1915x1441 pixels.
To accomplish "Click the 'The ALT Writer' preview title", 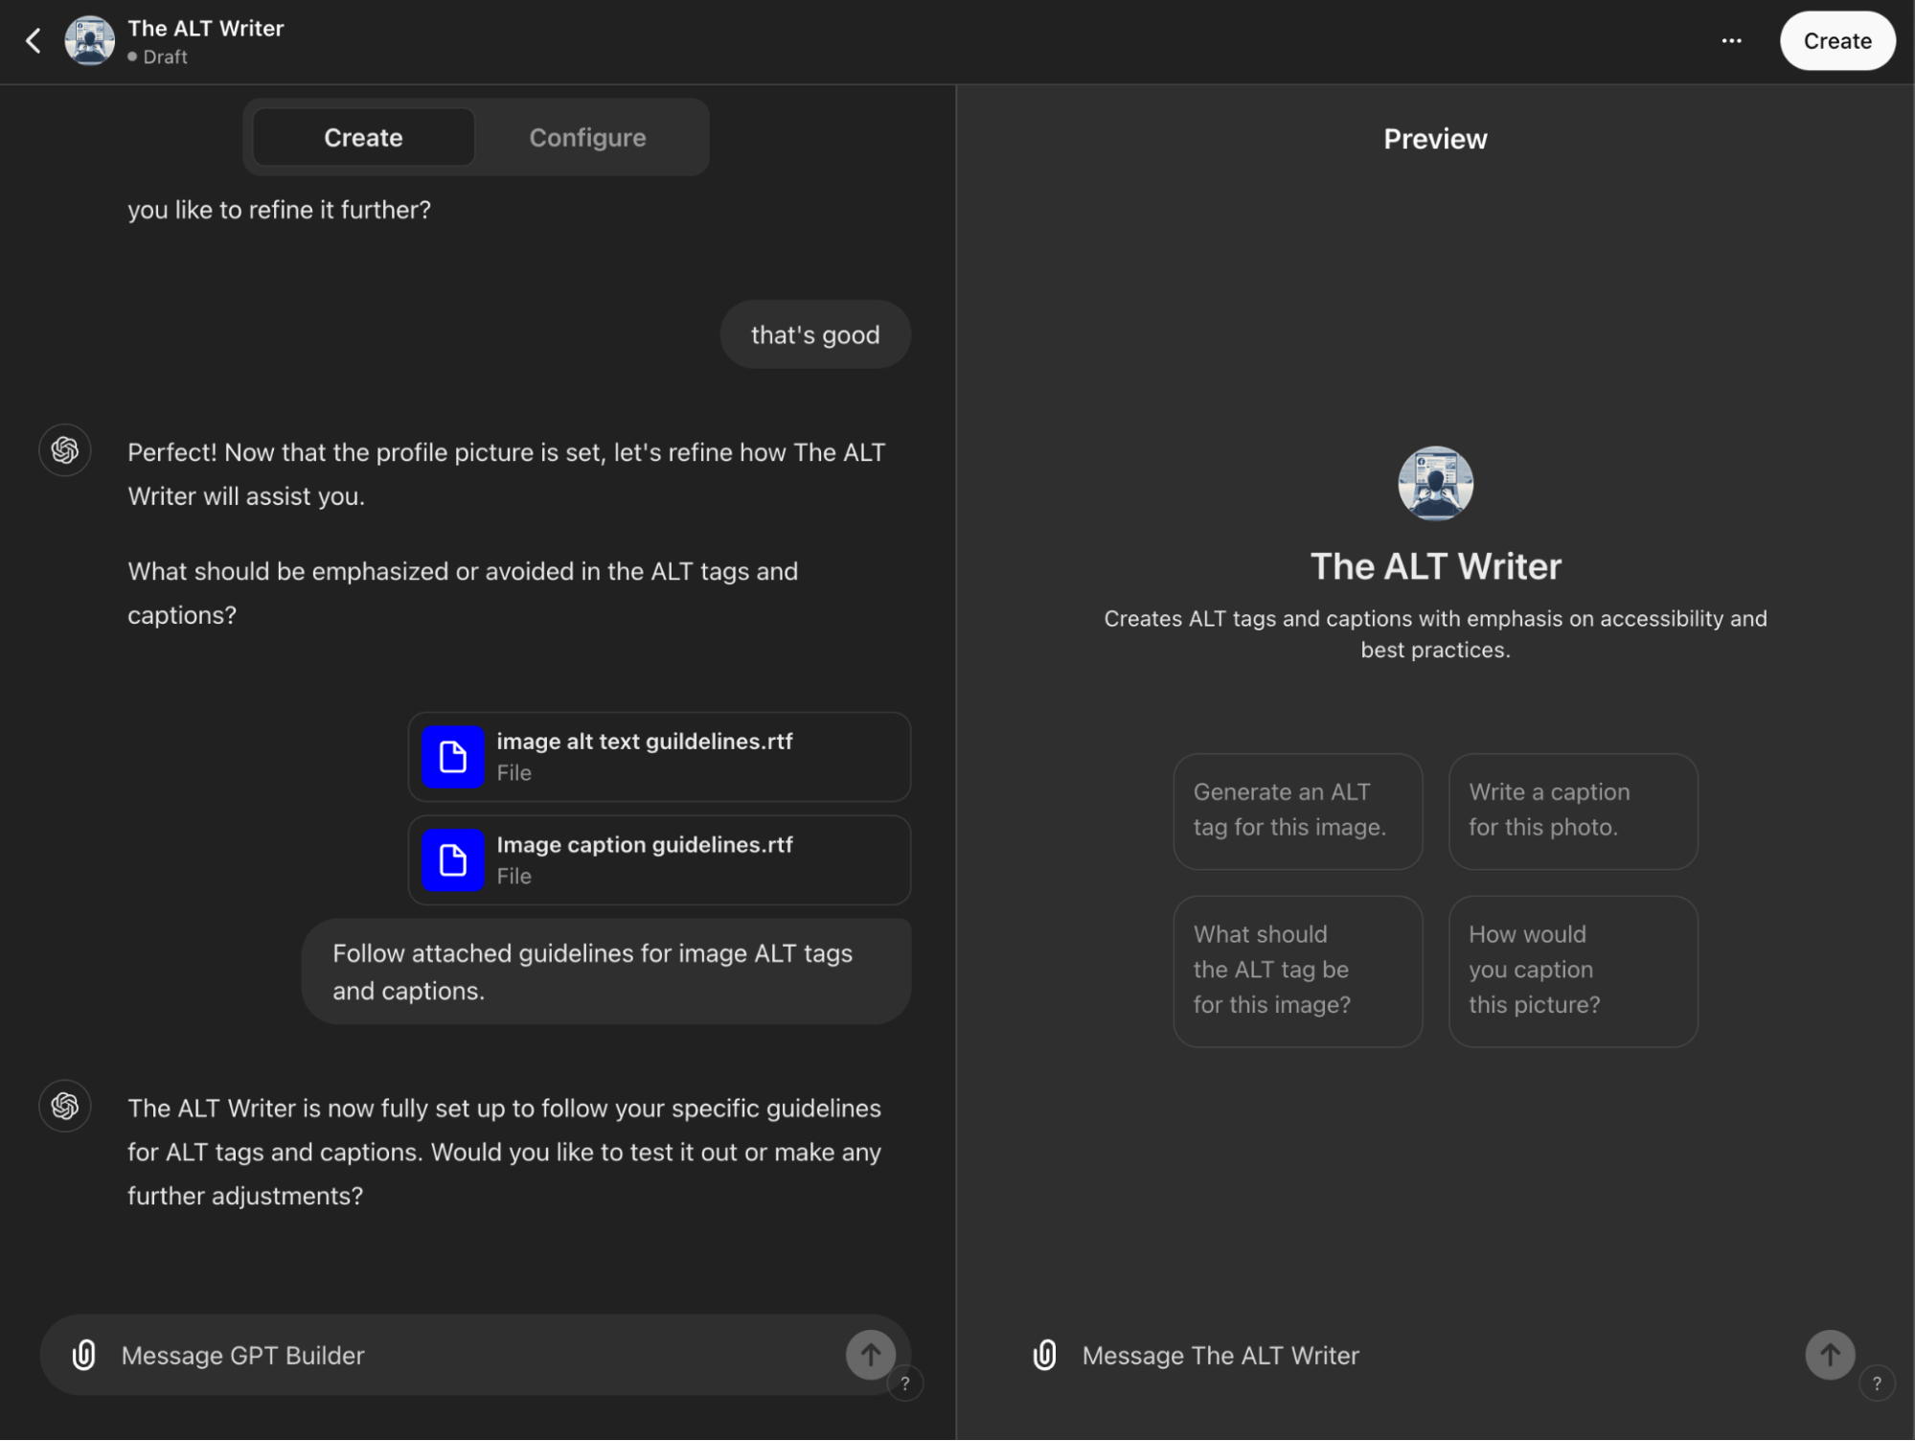I will tap(1435, 566).
